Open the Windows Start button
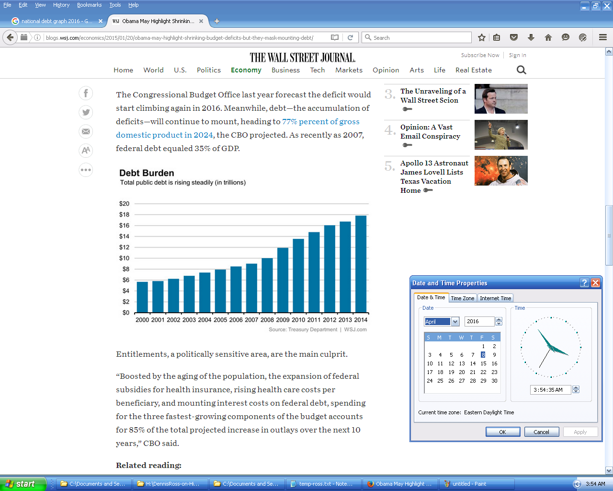Viewport: 613px width, 491px height. [x=23, y=484]
